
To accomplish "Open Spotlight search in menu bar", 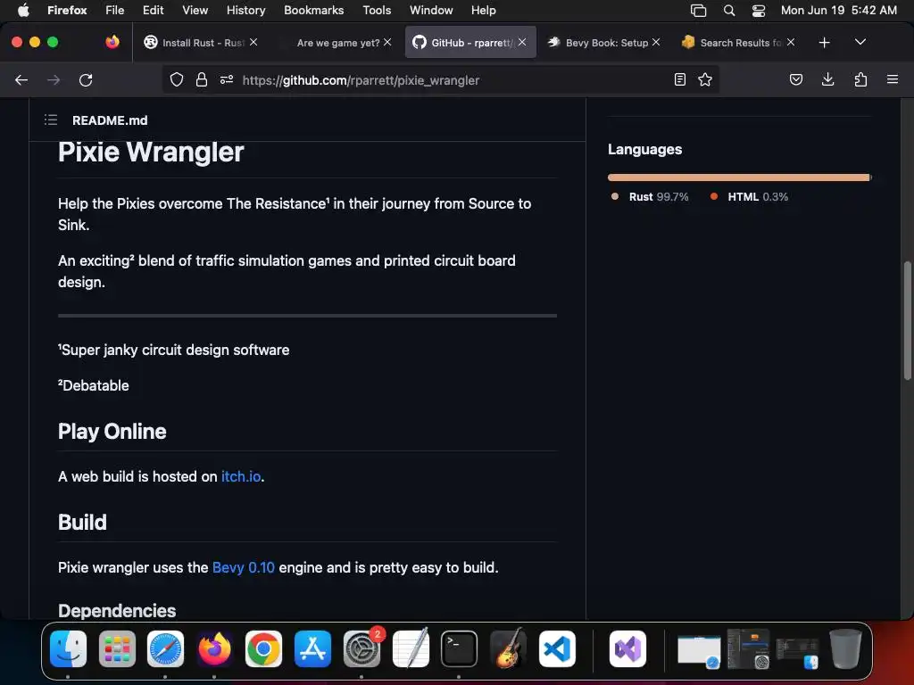I will tap(728, 11).
